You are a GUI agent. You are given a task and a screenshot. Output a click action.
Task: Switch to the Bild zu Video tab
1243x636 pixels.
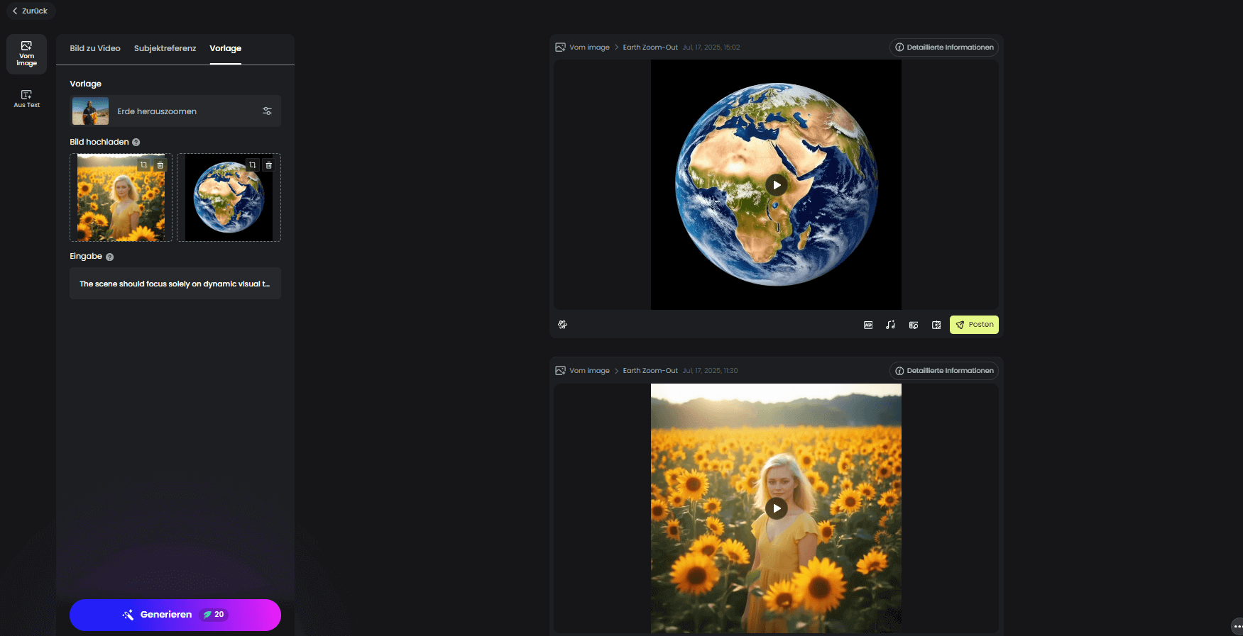(x=95, y=48)
